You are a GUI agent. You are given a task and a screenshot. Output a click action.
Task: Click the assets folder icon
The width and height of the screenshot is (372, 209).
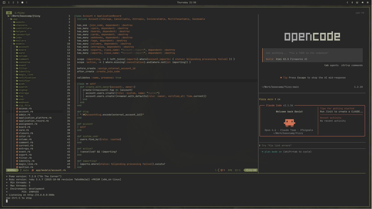[14, 22]
